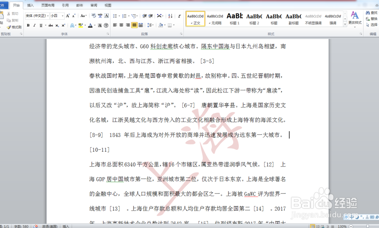Show or hide paragraph marks

tap(179, 16)
